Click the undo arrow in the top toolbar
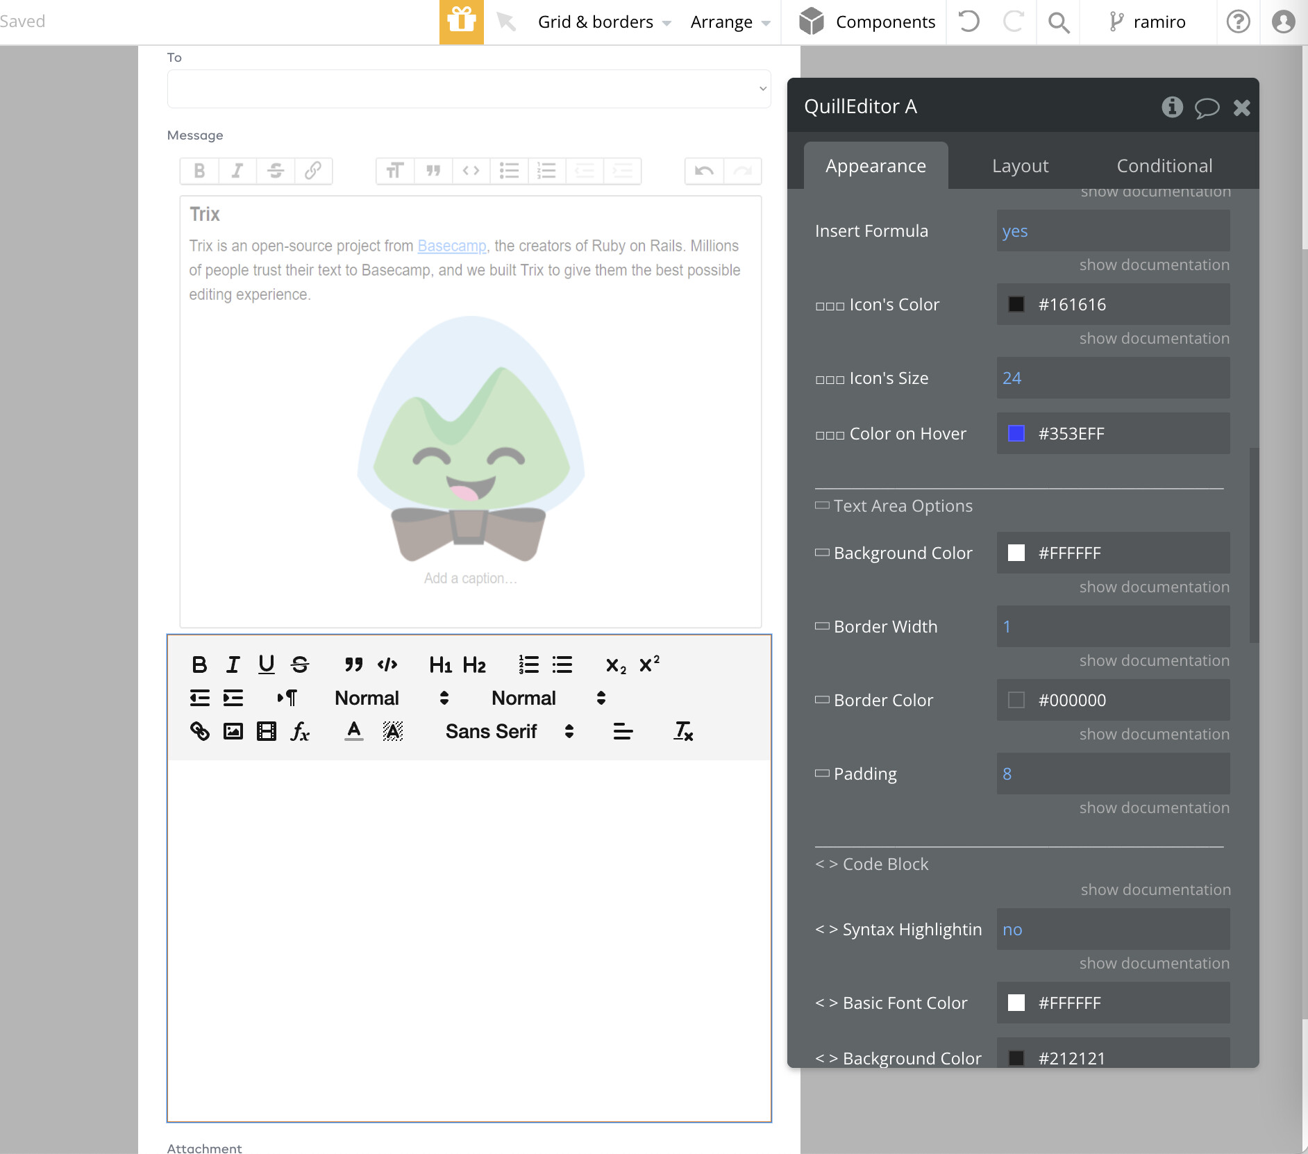1308x1154 pixels. pos(968,22)
